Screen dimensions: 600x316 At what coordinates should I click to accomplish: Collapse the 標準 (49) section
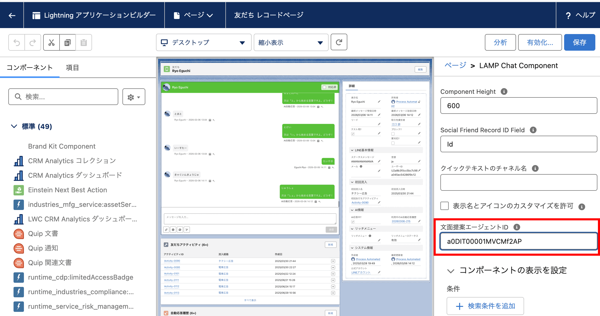tap(14, 126)
